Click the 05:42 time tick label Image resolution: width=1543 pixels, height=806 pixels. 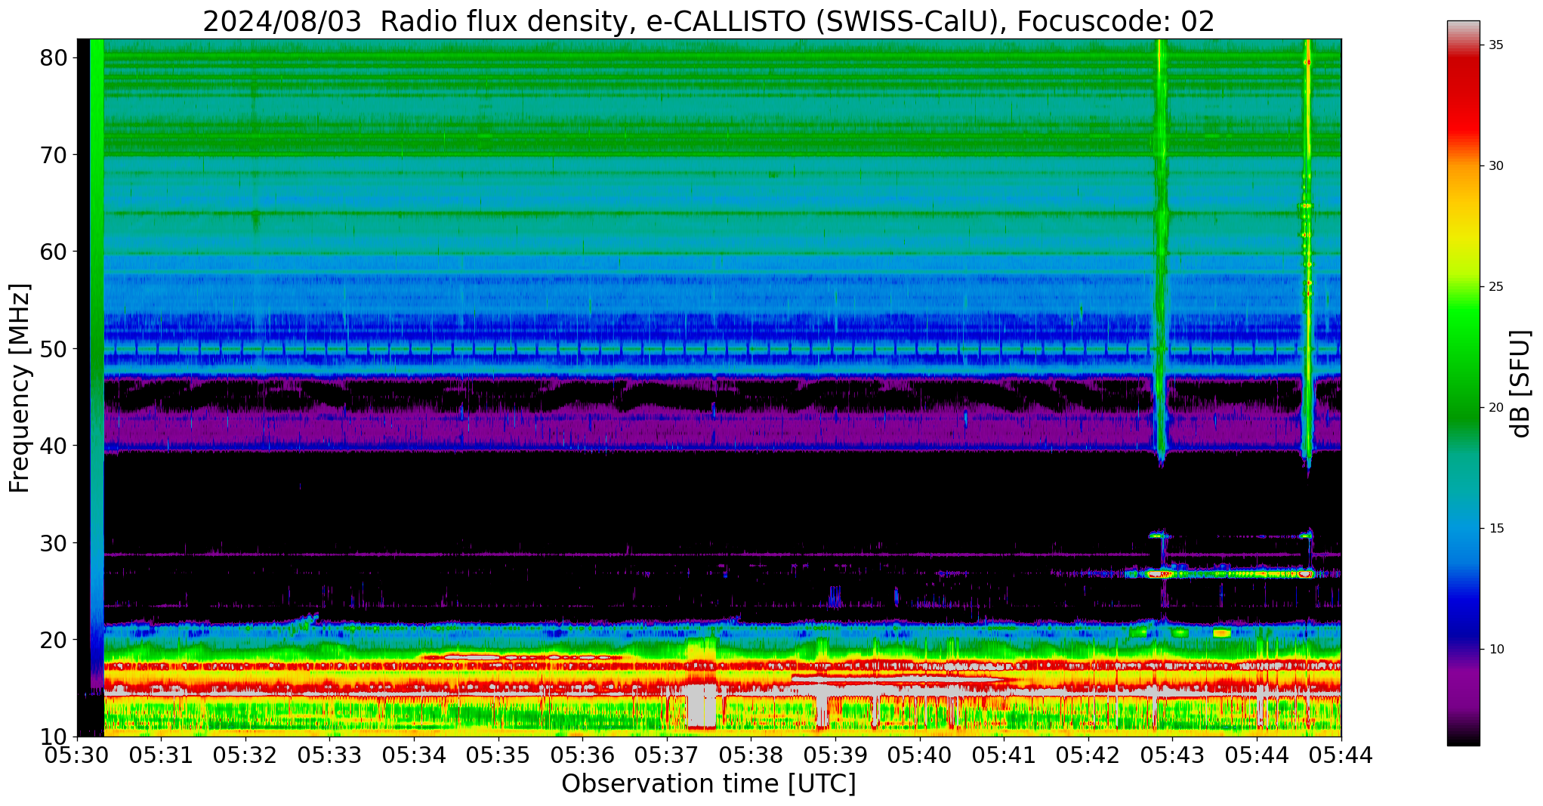[1088, 755]
